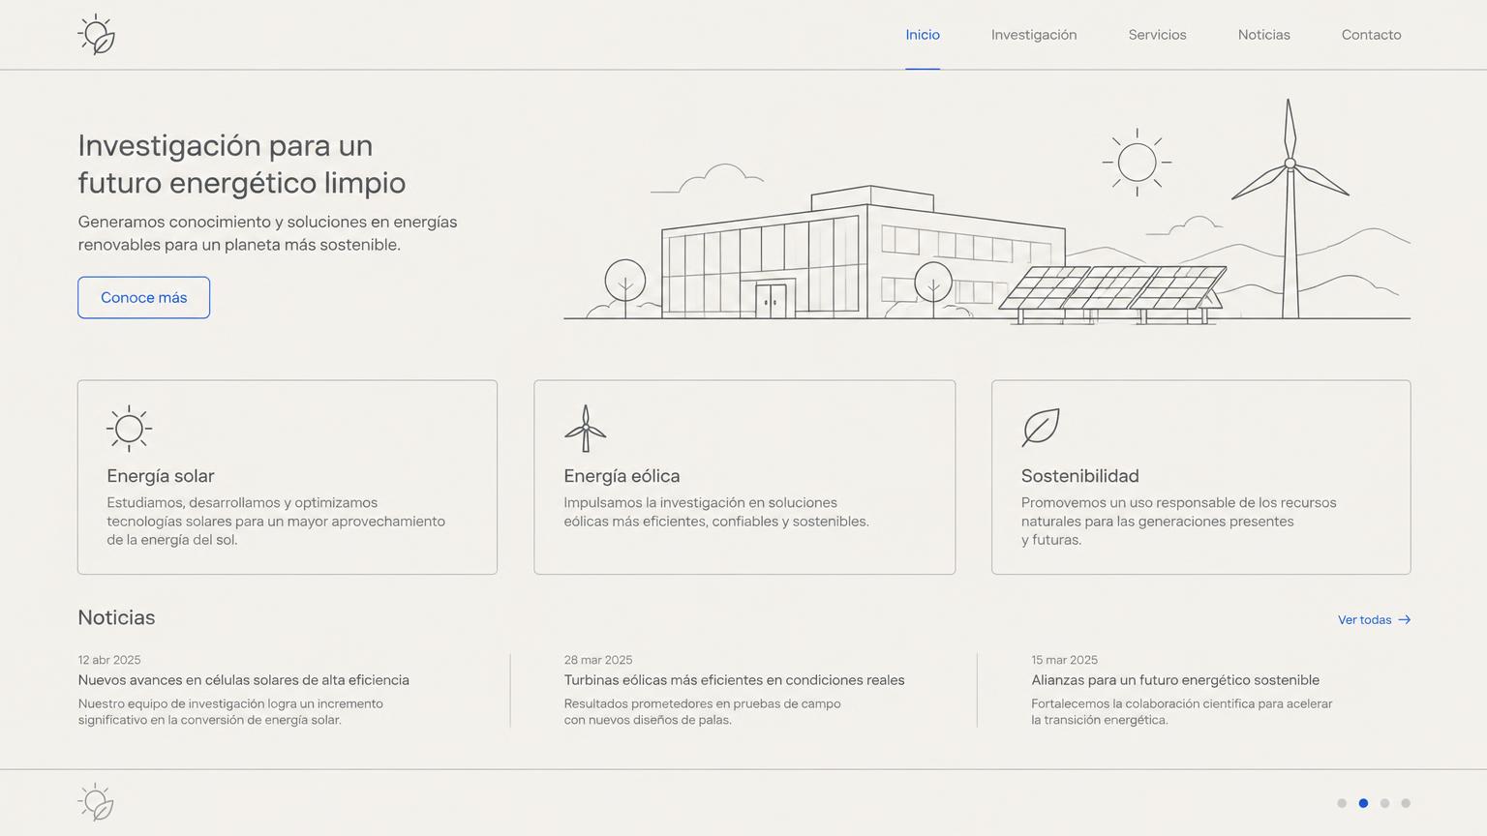Click the arrow icon beside Ver todas
Viewport: 1487px width, 836px height.
(x=1405, y=620)
